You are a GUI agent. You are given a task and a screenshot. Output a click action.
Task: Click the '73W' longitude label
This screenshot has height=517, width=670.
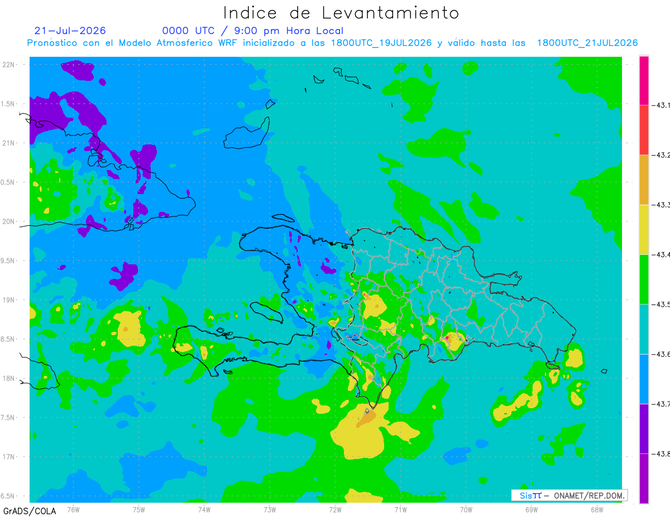(x=270, y=509)
